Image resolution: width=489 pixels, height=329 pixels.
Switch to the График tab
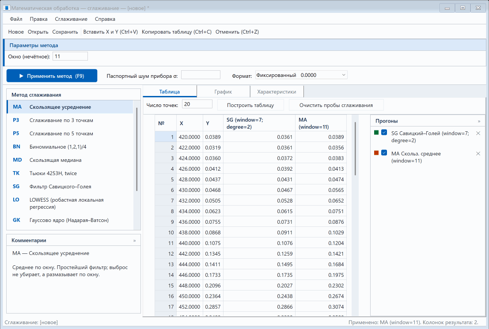223,92
